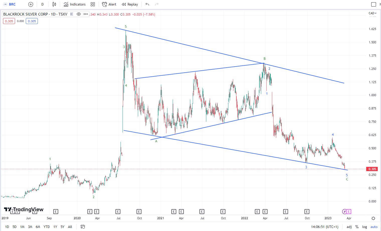381x231 pixels.
Task: Click the earnings marker above Sep 2019
Action: coord(56,211)
